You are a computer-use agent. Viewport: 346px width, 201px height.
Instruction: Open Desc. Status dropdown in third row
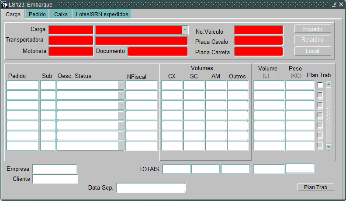coord(121,106)
